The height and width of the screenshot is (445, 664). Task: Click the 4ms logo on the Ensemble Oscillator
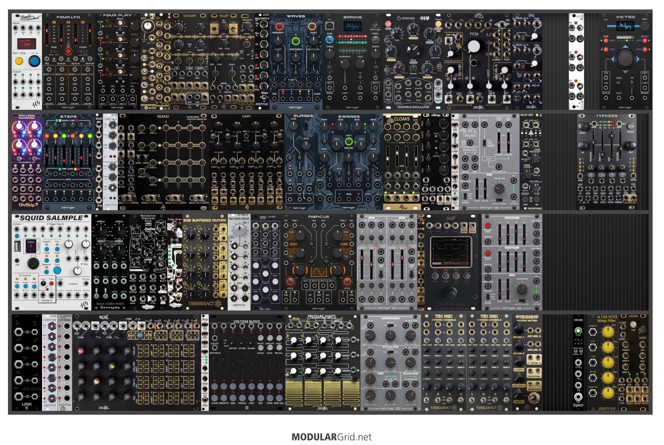tap(424, 17)
